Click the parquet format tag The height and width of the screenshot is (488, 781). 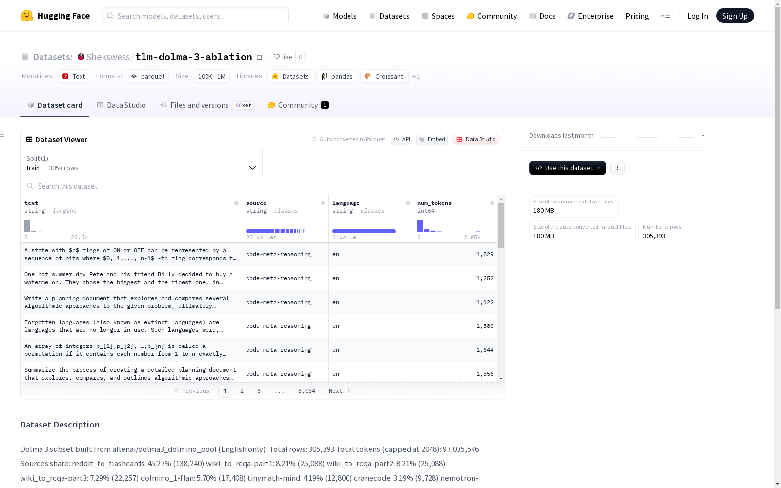pos(147,76)
